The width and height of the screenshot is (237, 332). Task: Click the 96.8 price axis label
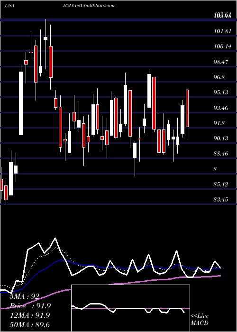coord(219,77)
